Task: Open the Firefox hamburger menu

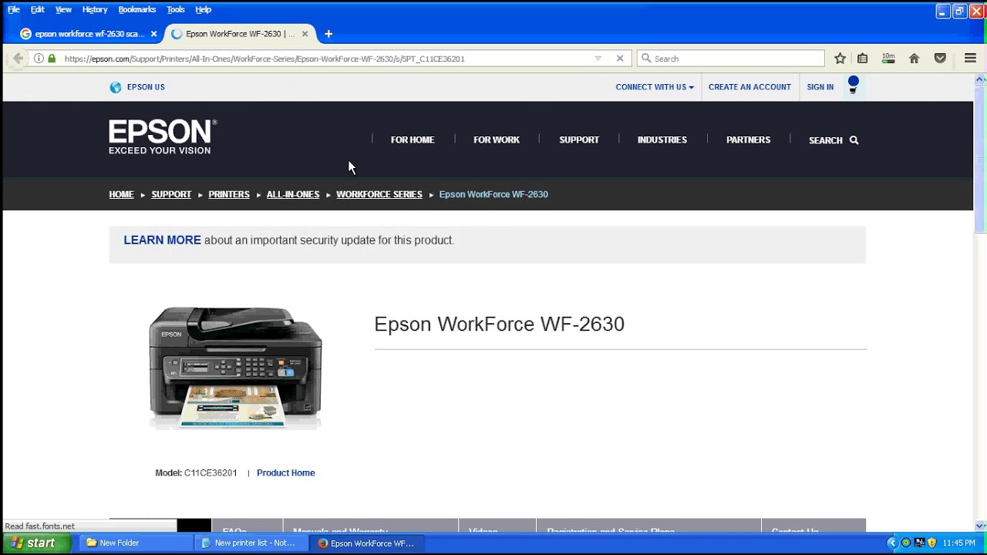Action: point(971,59)
